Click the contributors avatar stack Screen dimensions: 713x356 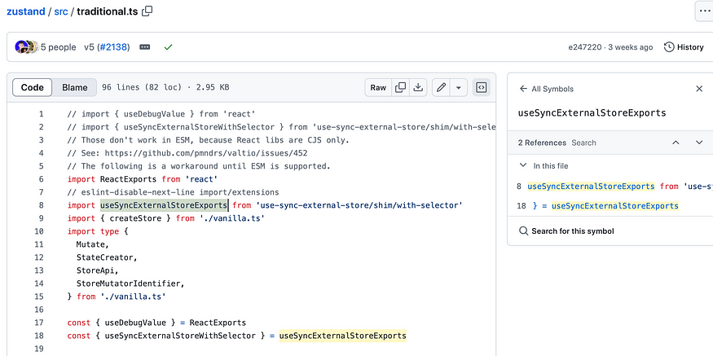pyautogui.click(x=26, y=46)
